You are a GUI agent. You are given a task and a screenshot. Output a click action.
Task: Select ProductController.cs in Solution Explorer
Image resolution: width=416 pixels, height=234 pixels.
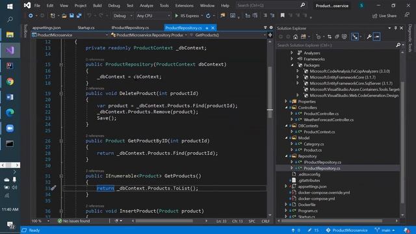click(x=321, y=114)
